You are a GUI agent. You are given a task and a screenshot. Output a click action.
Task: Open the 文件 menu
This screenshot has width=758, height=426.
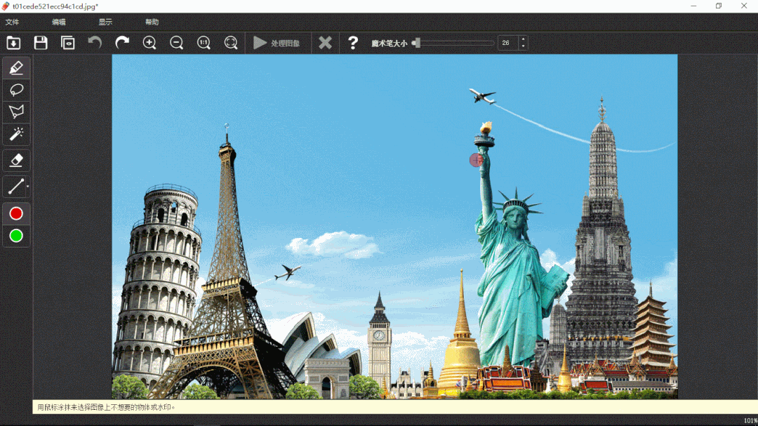[x=12, y=22]
